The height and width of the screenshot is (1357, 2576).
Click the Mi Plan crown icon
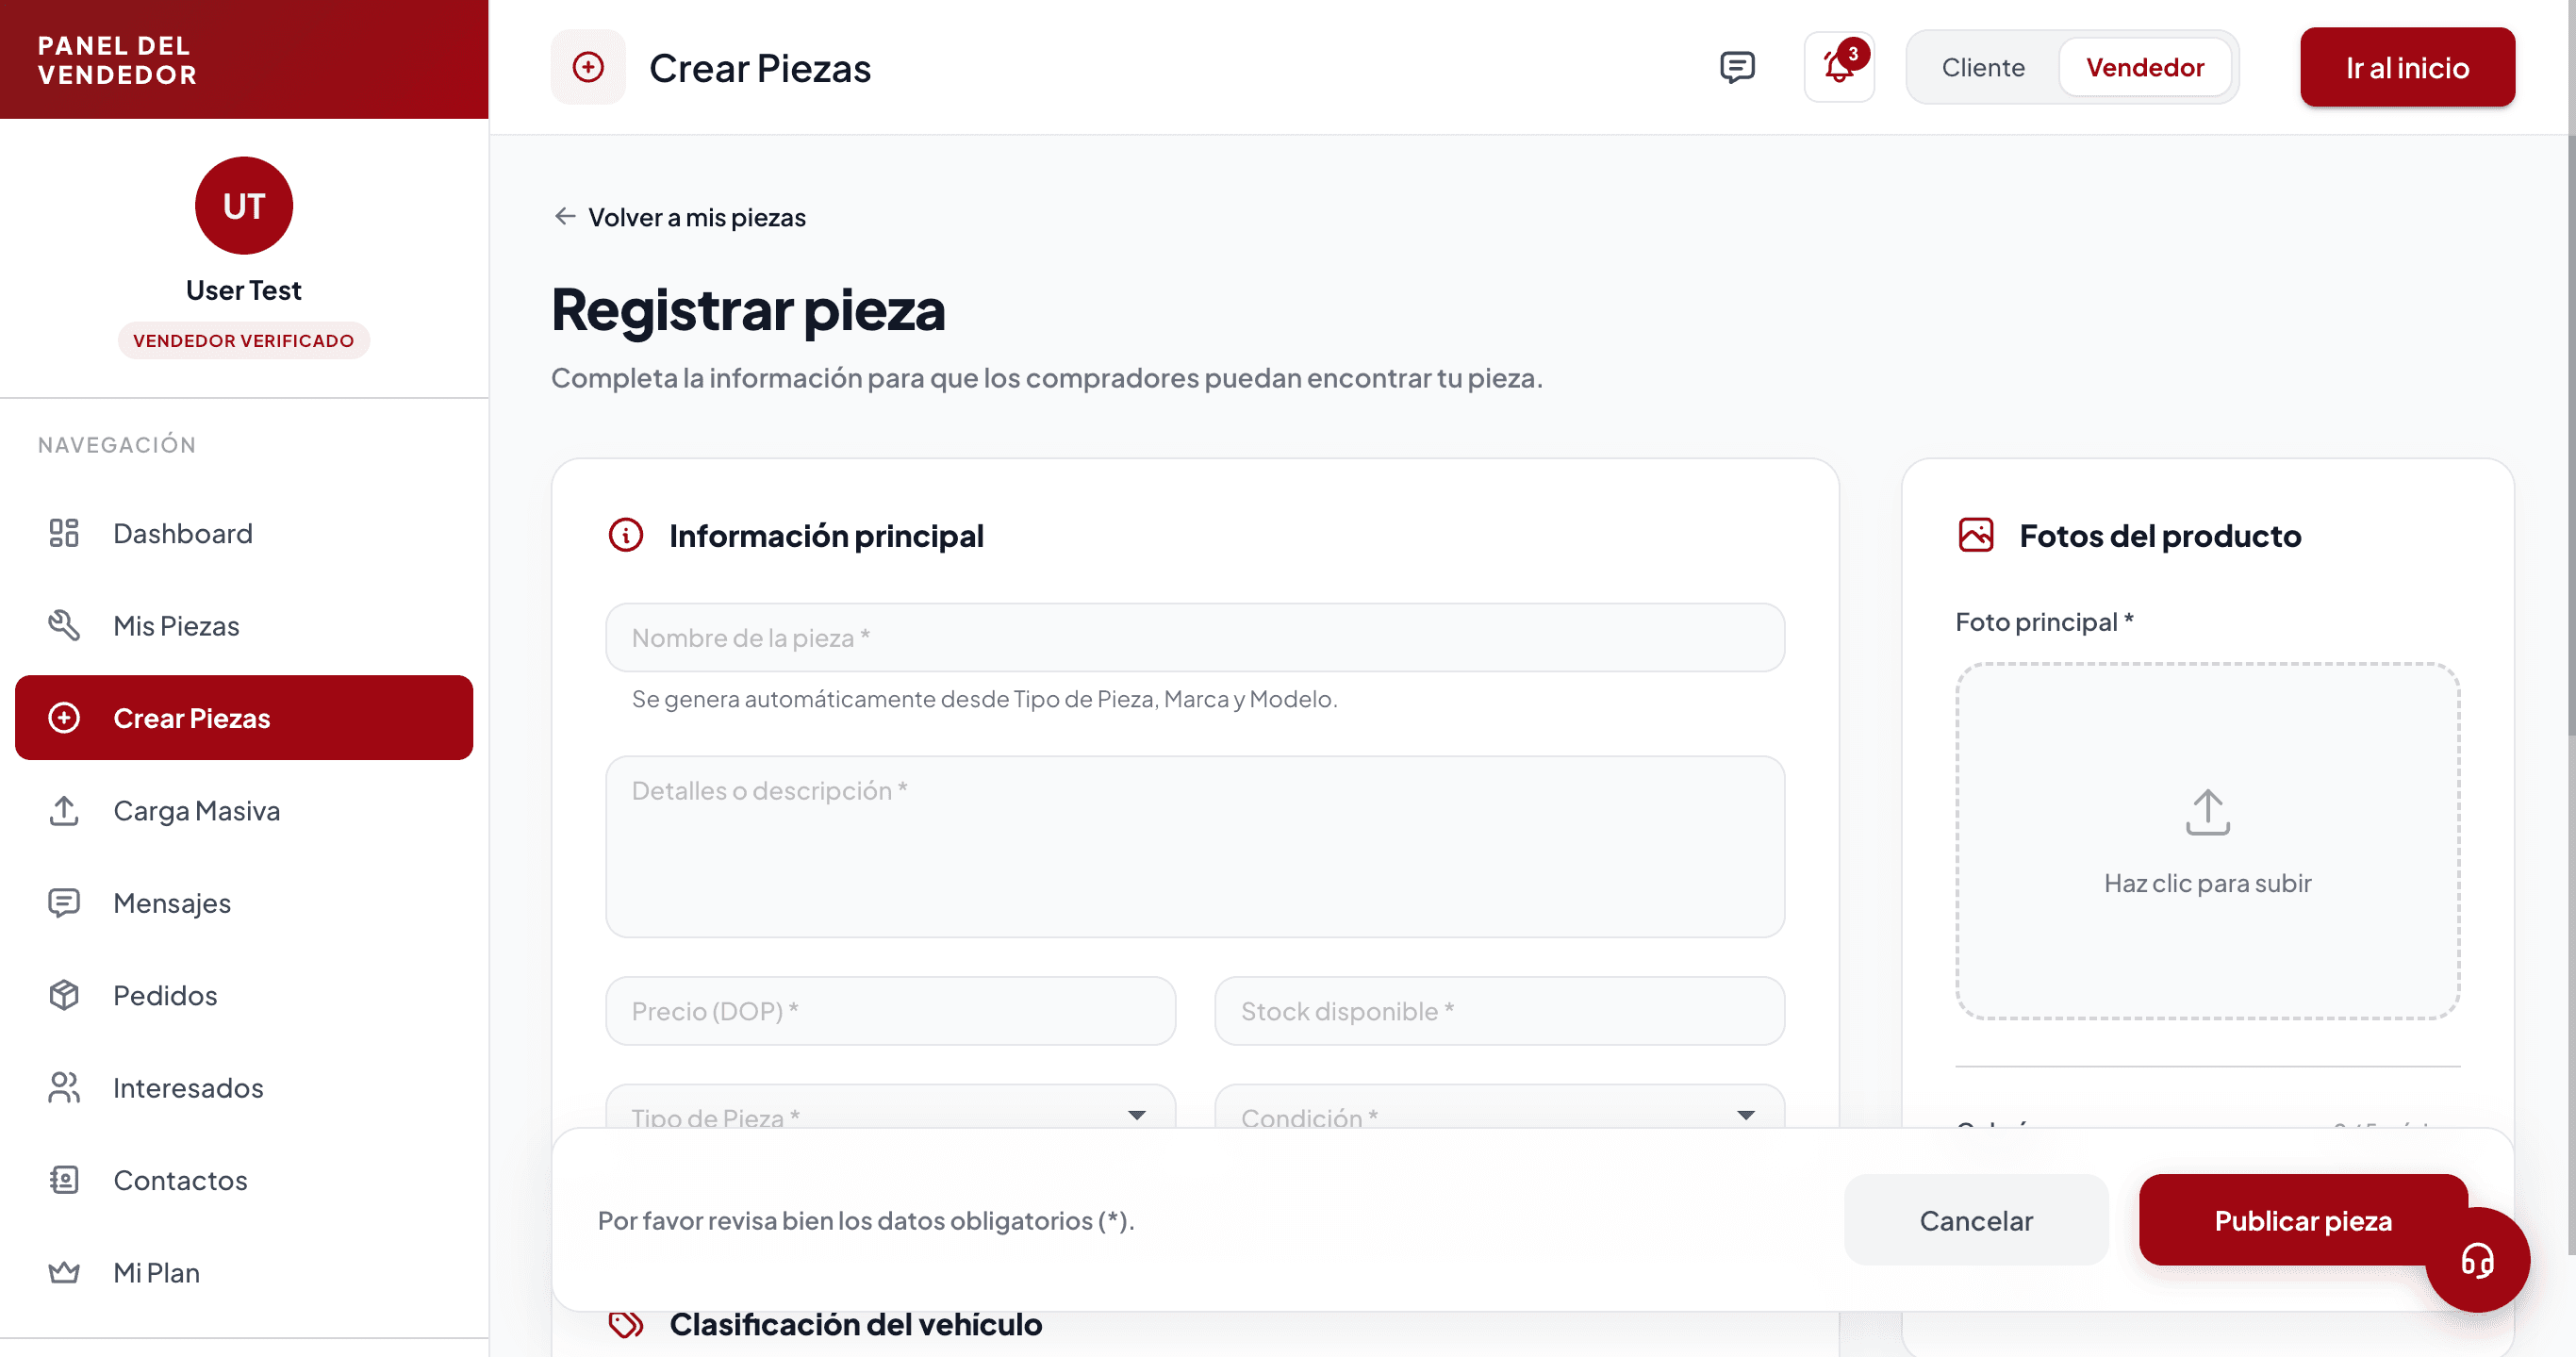click(x=64, y=1272)
